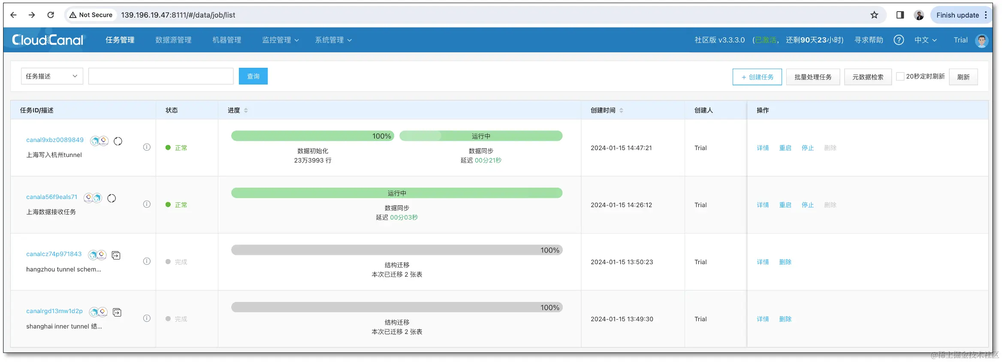1002x362 pixels.
Task: Click 删除 for task created at 13:50:23
Action: (x=785, y=262)
